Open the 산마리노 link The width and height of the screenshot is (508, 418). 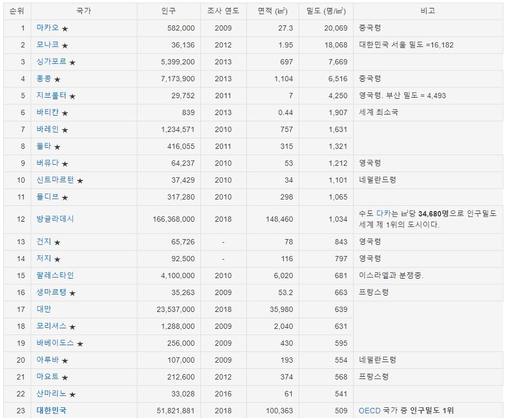click(51, 393)
